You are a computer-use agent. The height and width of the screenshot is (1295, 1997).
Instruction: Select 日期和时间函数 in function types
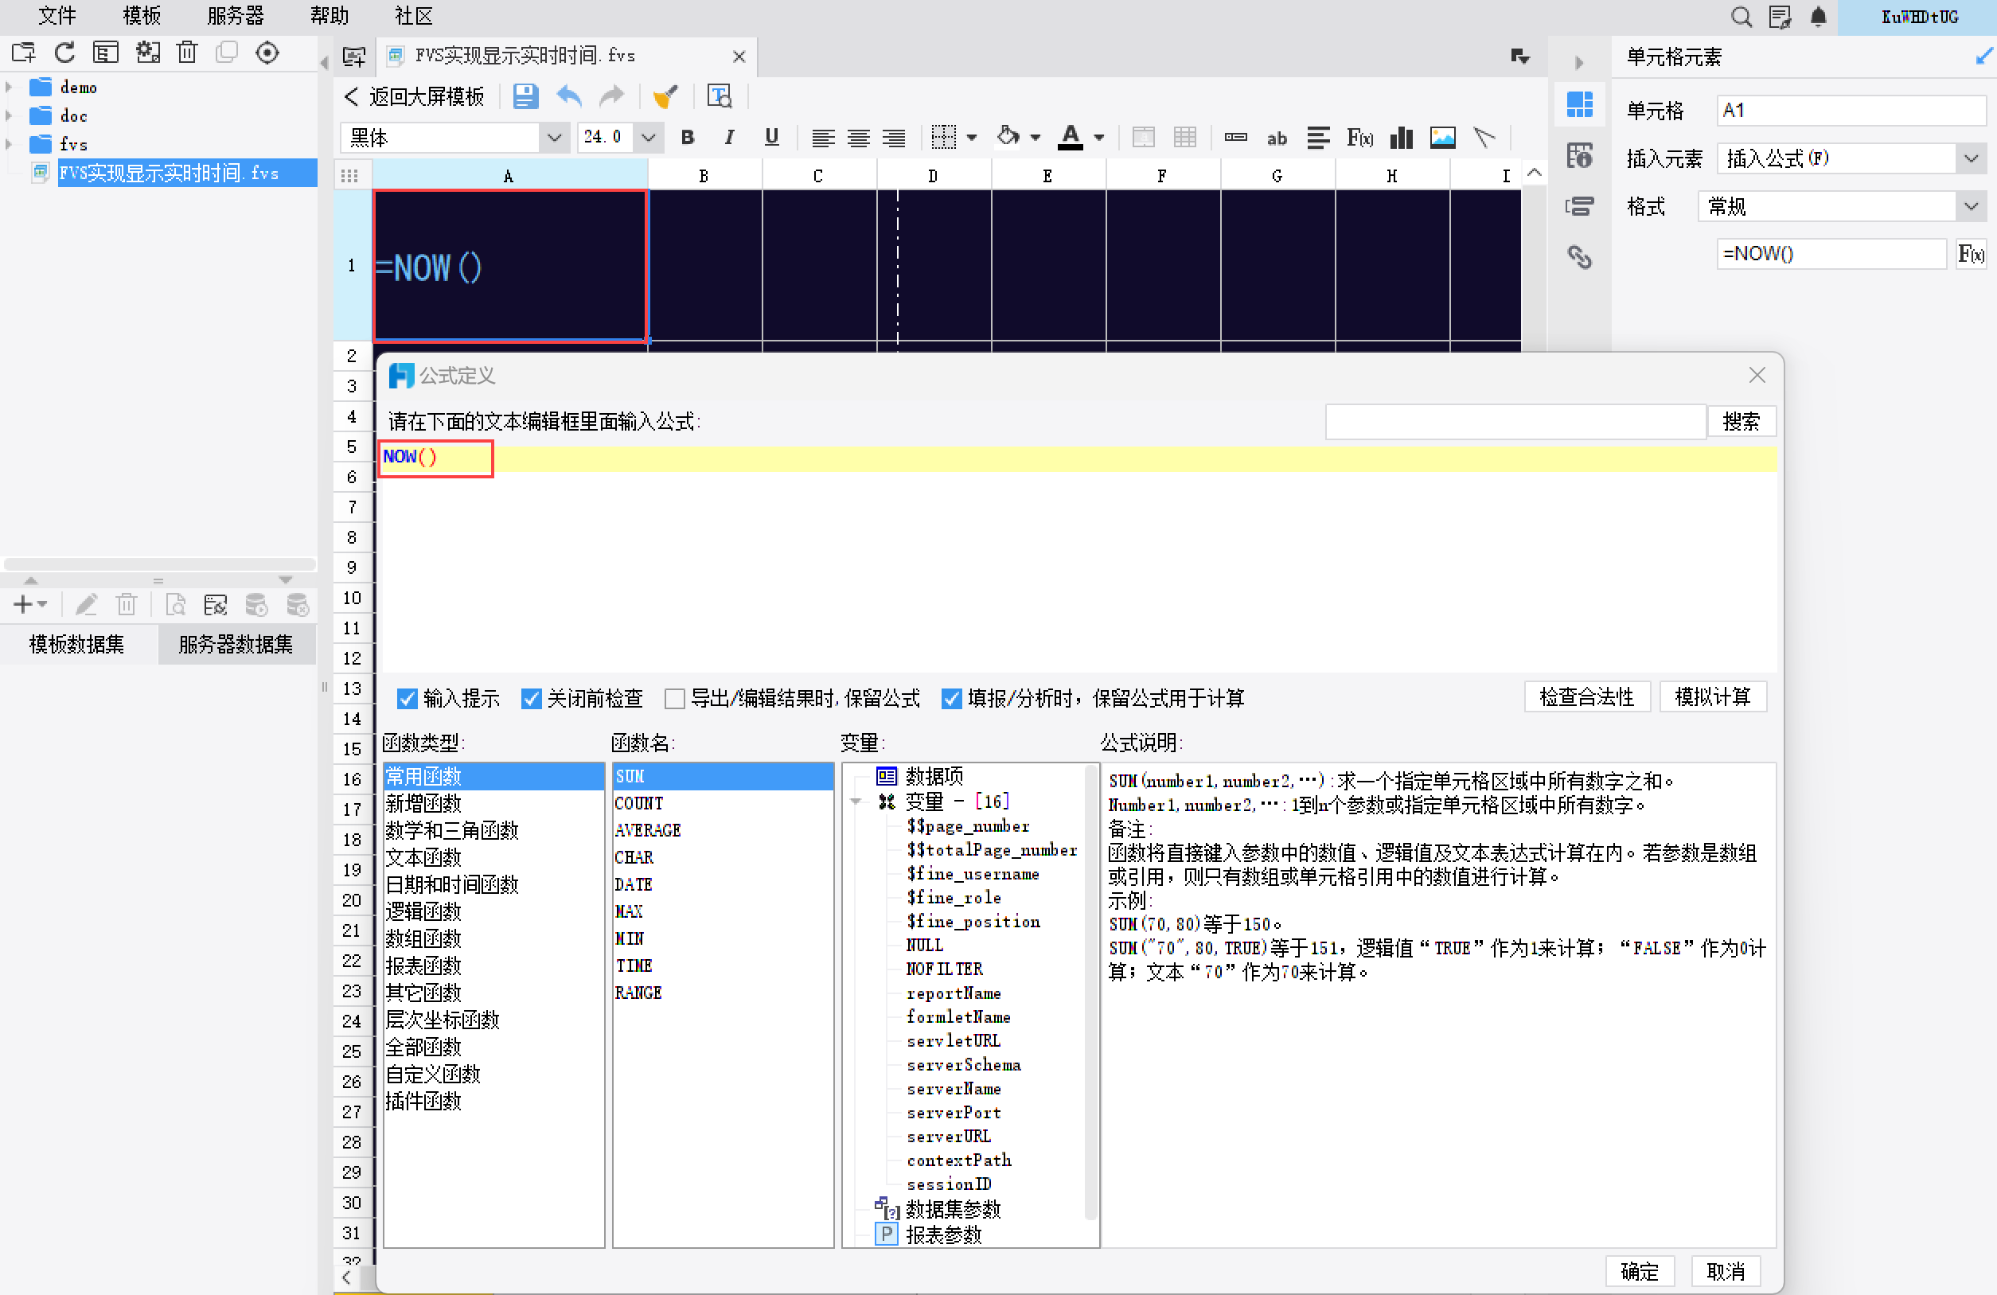coord(451,884)
